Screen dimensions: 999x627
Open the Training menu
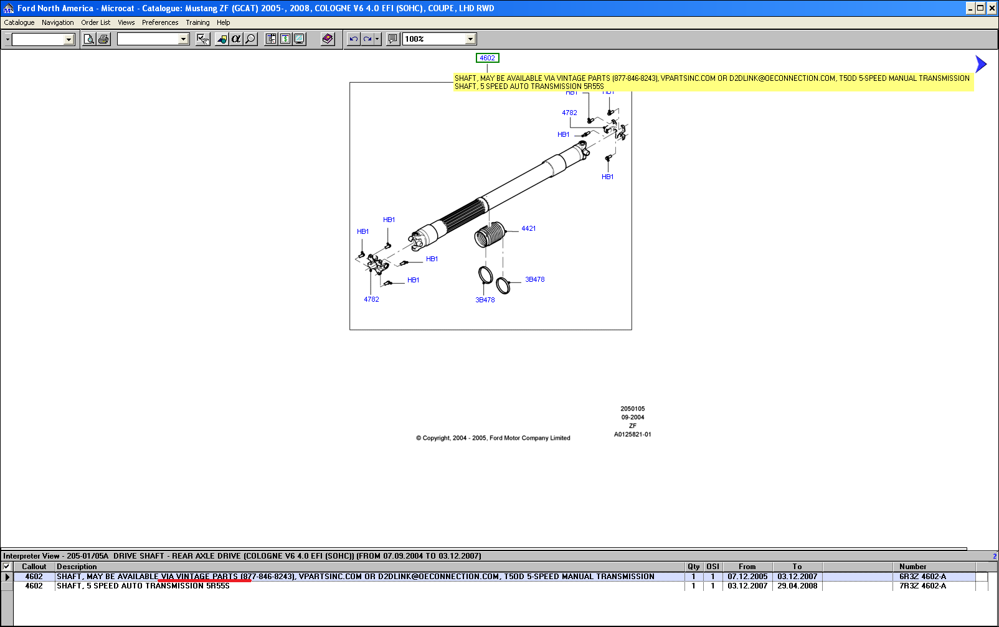pyautogui.click(x=197, y=22)
